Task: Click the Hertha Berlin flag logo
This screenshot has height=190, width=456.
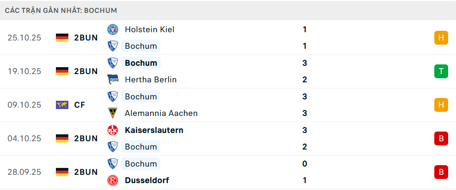Action: coord(112,80)
